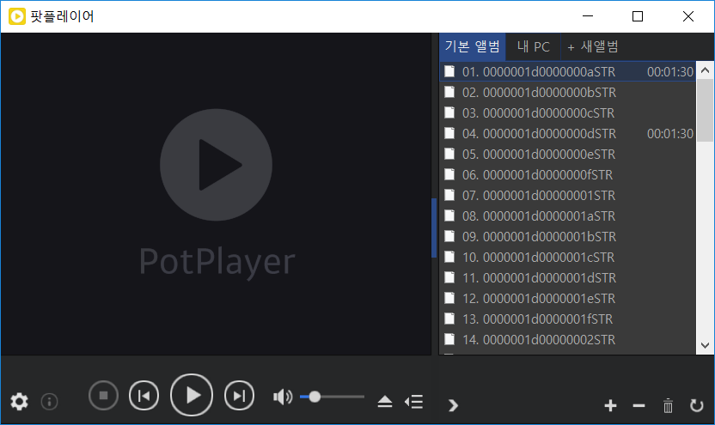Open the file info icon
715x425 pixels.
[x=49, y=401]
